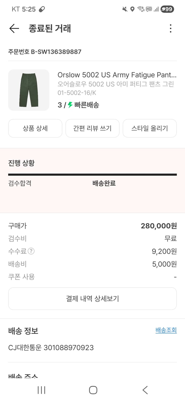The height and width of the screenshot is (403, 185).
Task: Expand 결제 내역 상세보기 payment details
Action: tap(92, 298)
